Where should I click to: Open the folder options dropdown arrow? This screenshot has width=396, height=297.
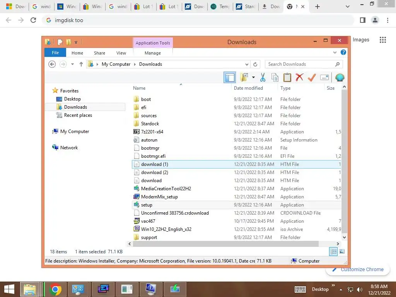pyautogui.click(x=253, y=77)
